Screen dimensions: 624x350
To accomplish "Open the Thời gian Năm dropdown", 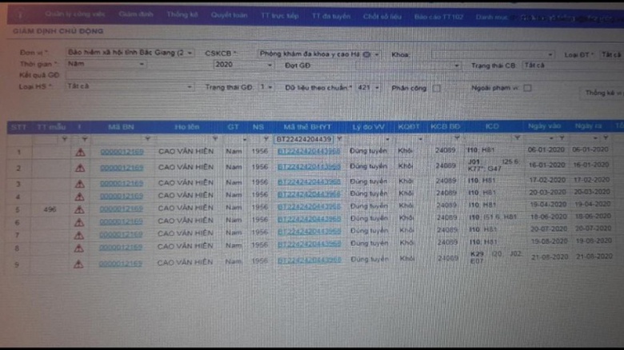I will click(x=142, y=64).
